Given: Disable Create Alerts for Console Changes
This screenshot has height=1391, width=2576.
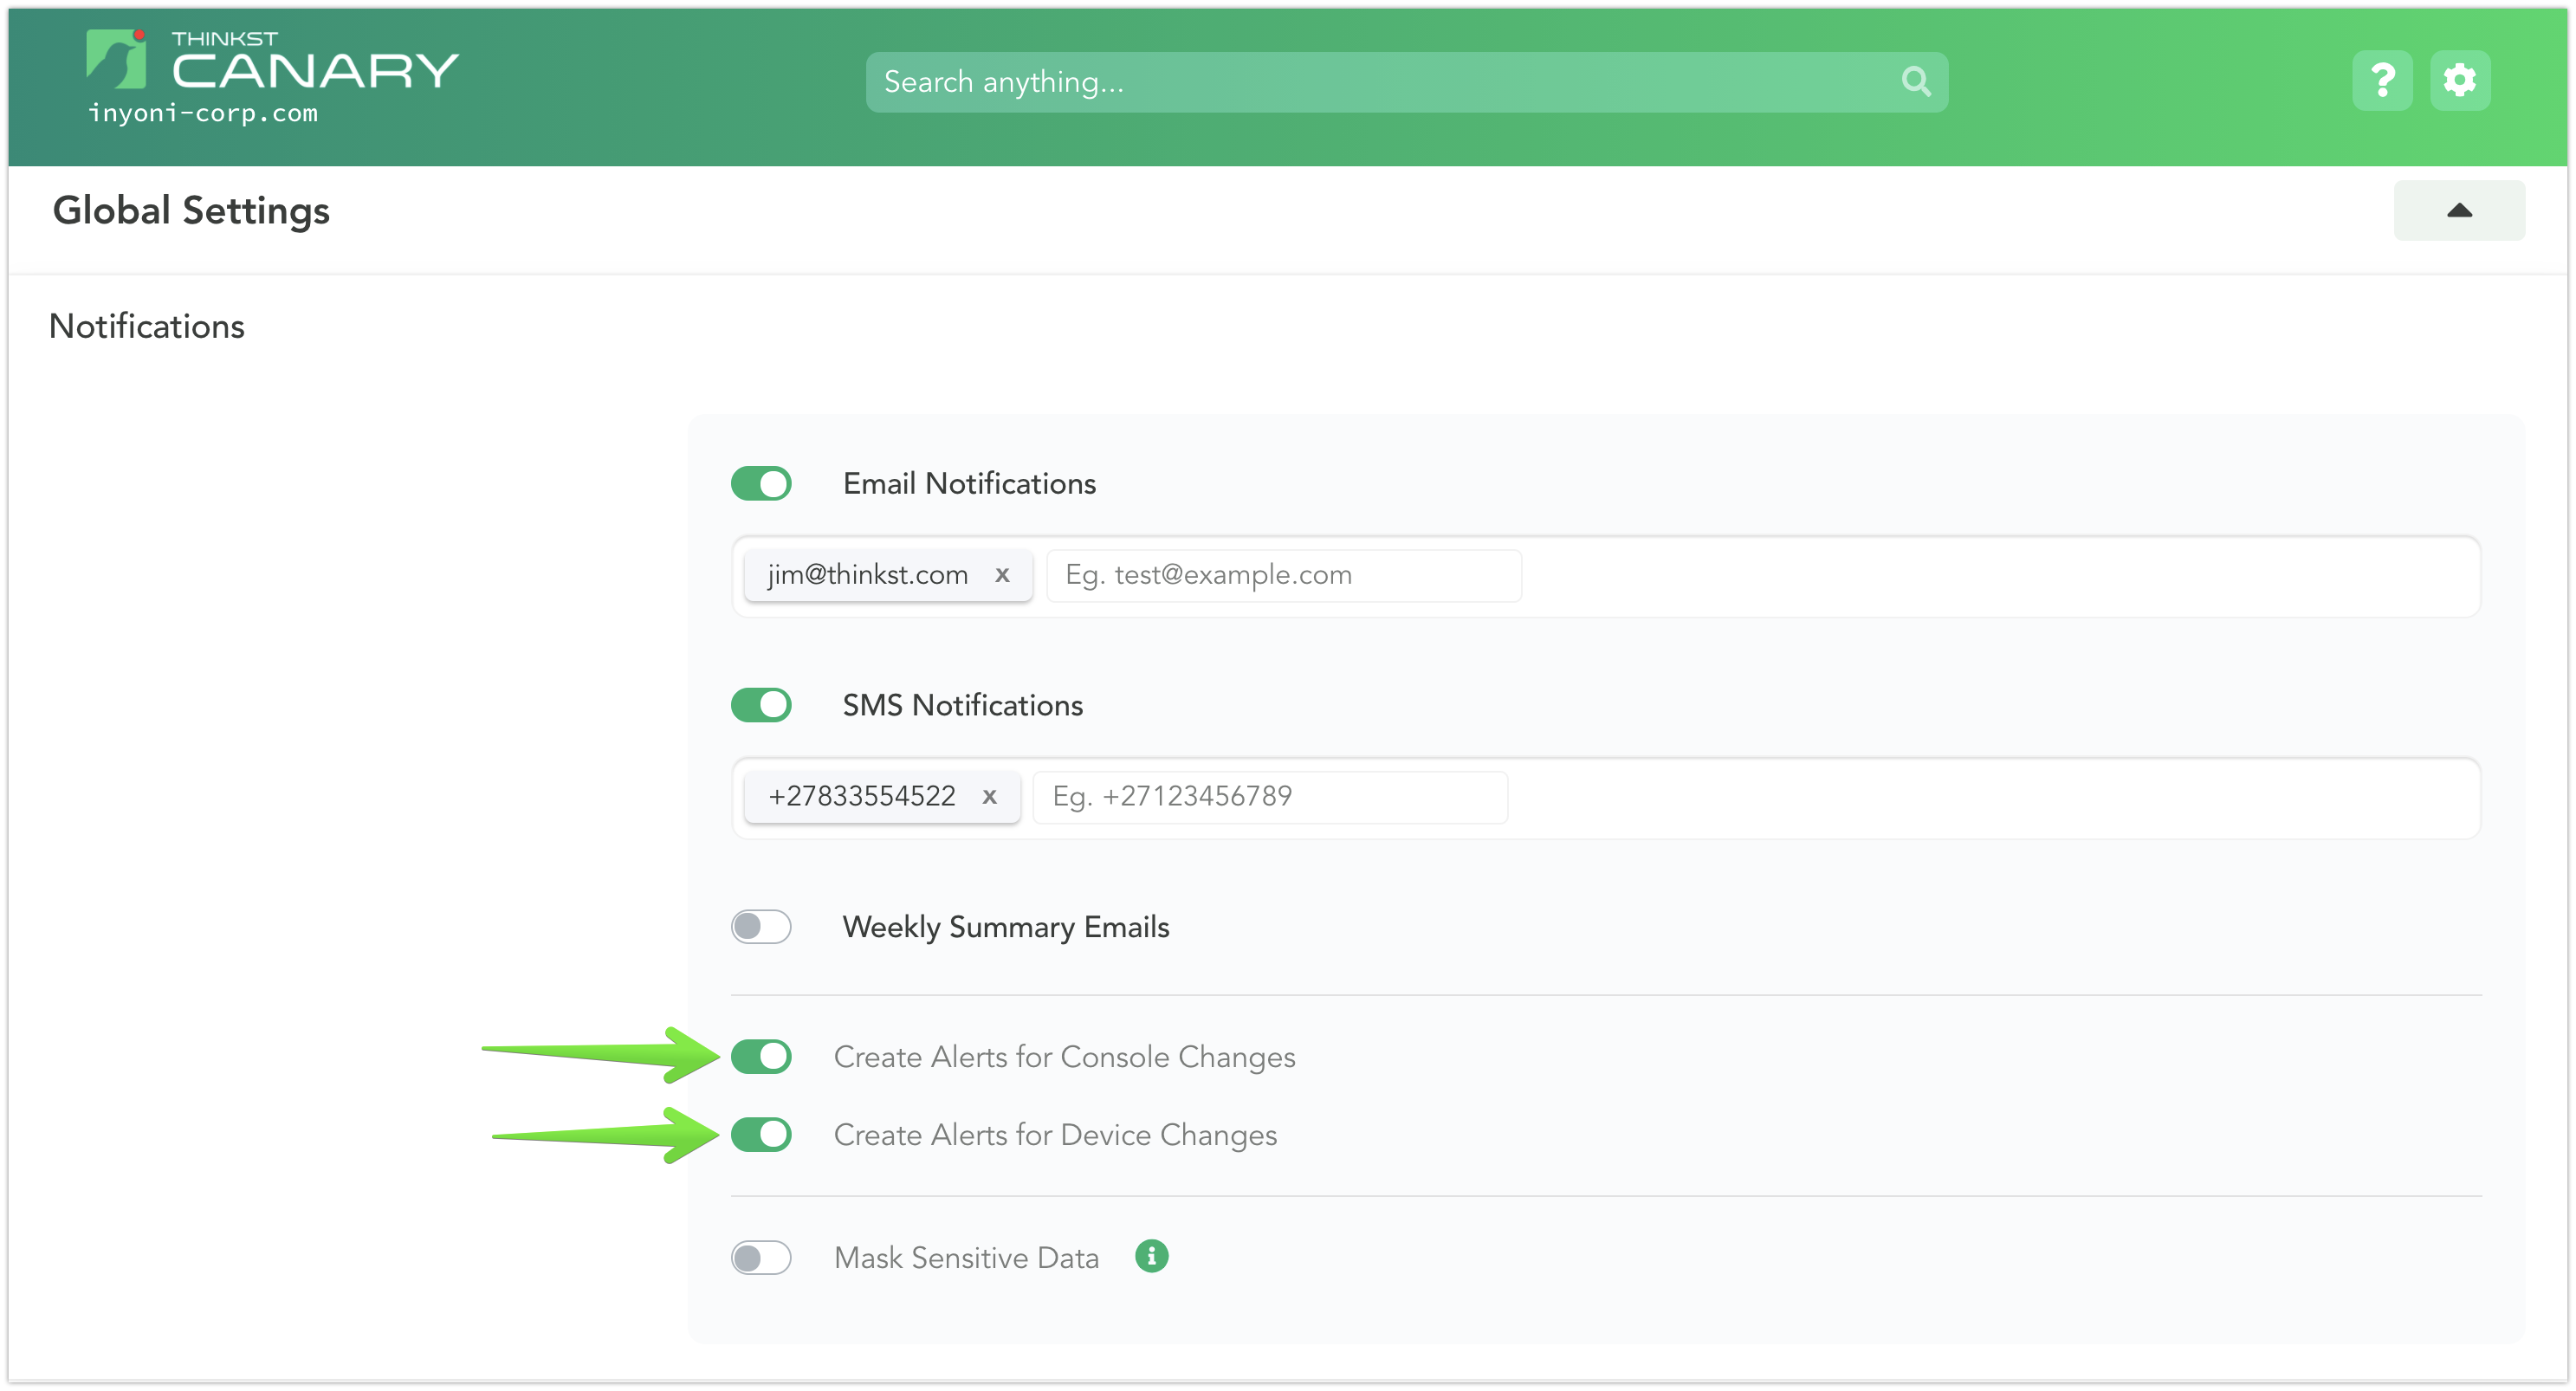Looking at the screenshot, I should point(761,1057).
